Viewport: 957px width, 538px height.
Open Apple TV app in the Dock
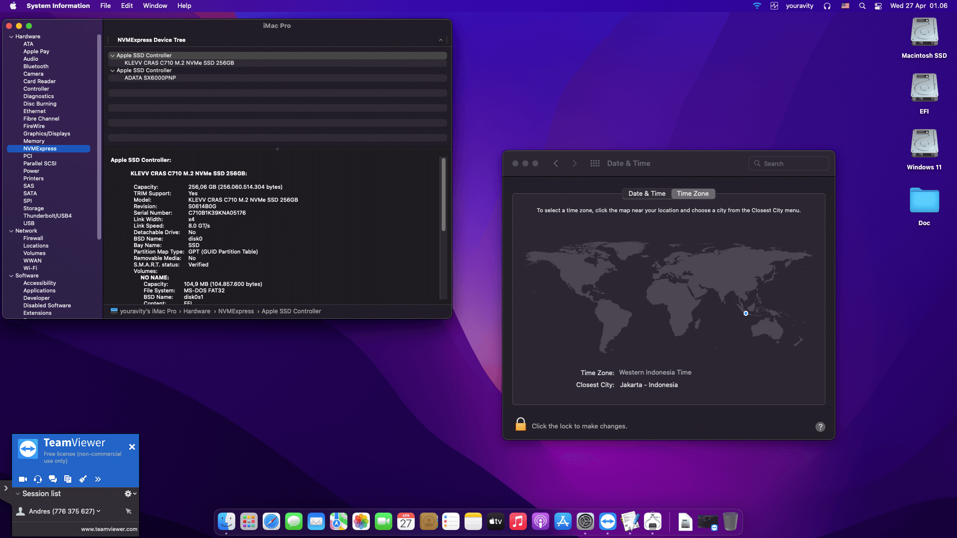coord(495,522)
